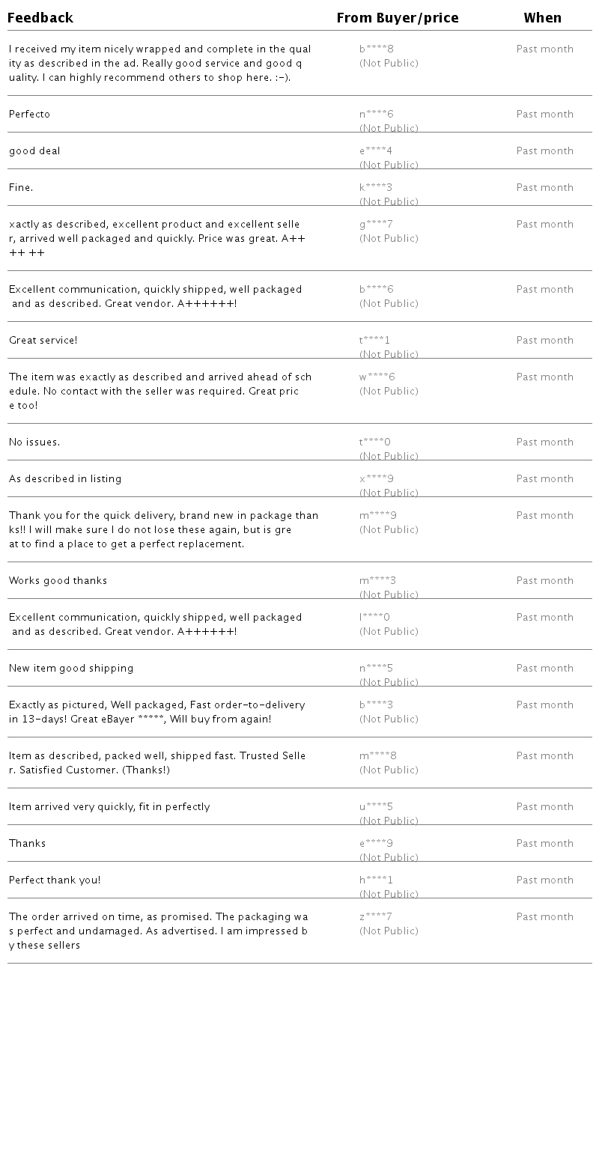Click buyer z****7 in the last row

(x=375, y=917)
